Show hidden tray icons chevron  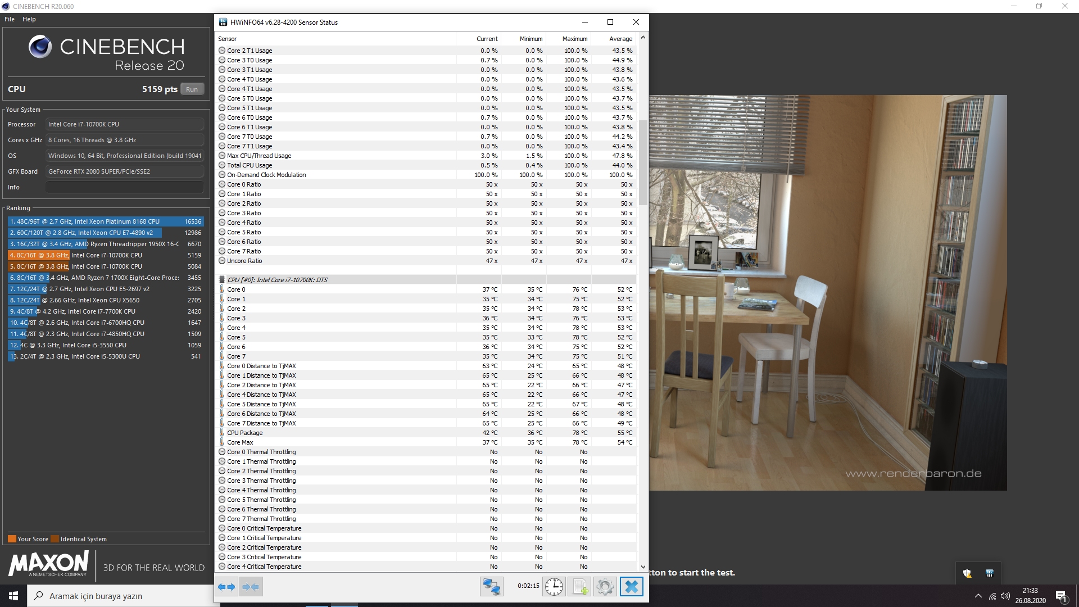coord(978,596)
